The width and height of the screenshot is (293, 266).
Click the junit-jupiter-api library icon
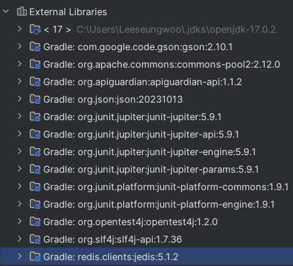point(35,134)
